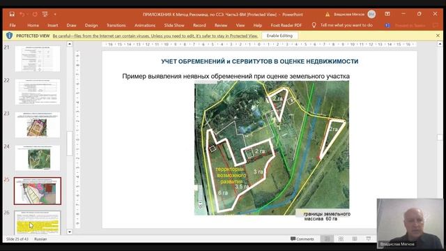Viewport: 446px width, 251px height.
Task: Open the Foxit Reader PDF tab
Action: pos(286,25)
